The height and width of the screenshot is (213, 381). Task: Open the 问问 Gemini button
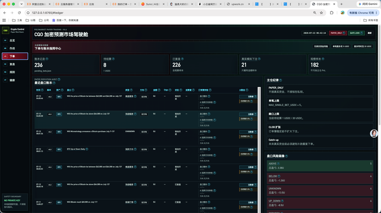368,4
